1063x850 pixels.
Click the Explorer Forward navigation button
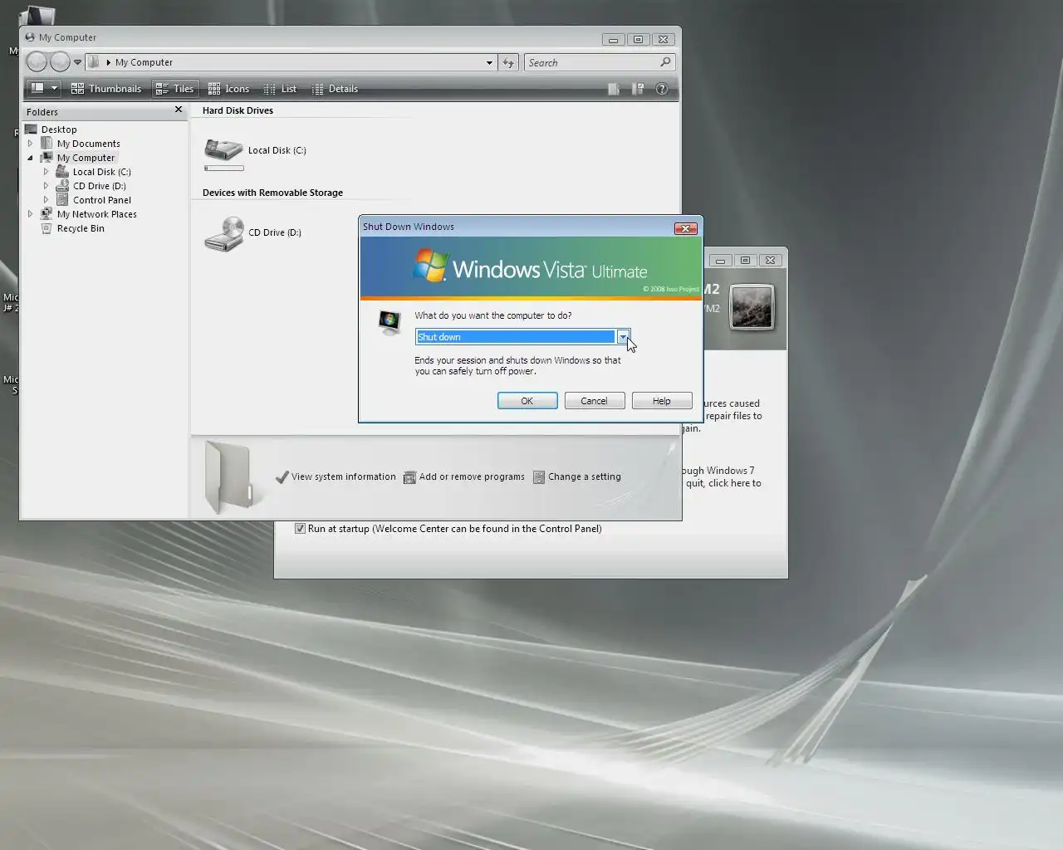(60, 62)
